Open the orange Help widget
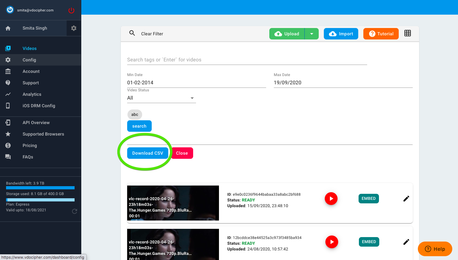The height and width of the screenshot is (260, 458). 435,249
